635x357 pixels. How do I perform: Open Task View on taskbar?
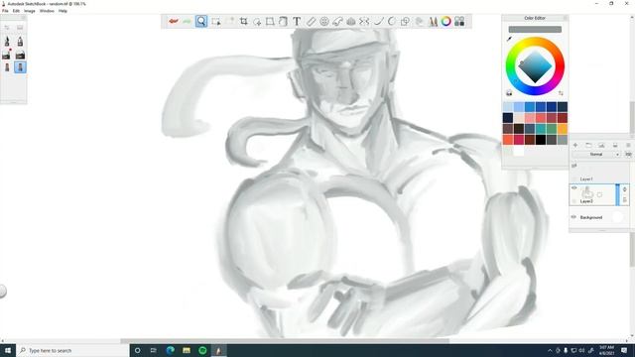click(154, 350)
